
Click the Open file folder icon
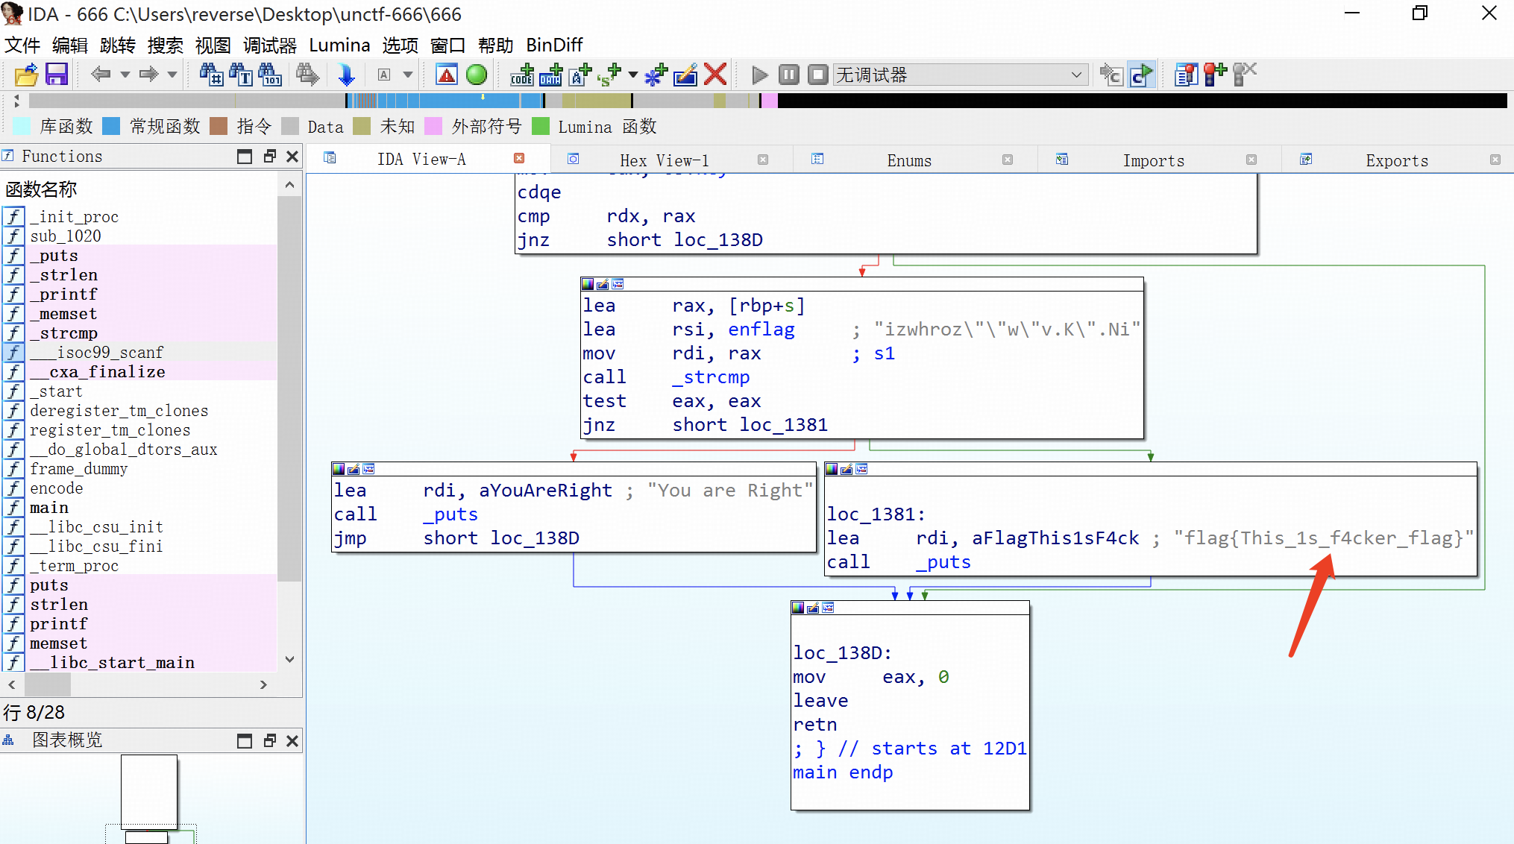[x=26, y=75]
